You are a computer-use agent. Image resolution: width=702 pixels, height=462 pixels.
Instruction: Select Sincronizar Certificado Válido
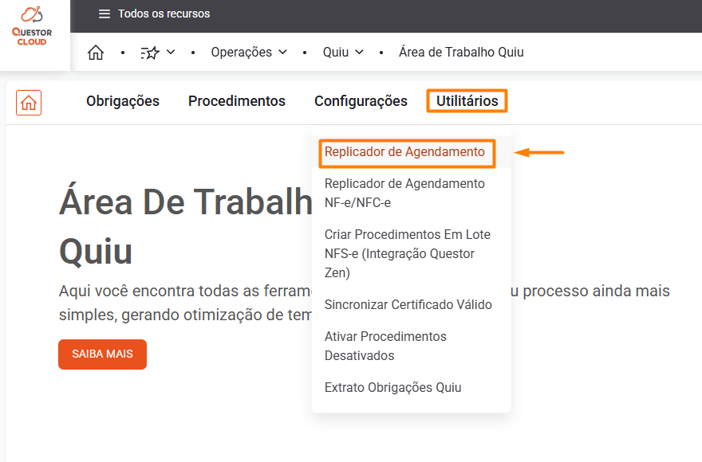coord(408,304)
